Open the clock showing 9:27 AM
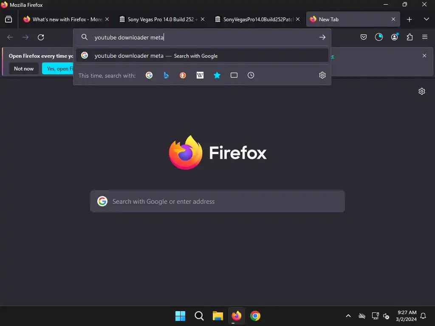Screen dimensions: 435x326 407,316
